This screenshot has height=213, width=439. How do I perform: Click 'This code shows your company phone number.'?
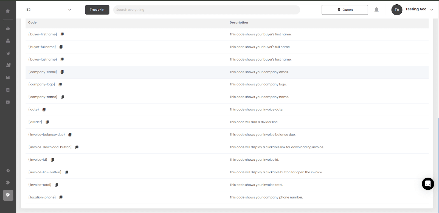coord(266,197)
